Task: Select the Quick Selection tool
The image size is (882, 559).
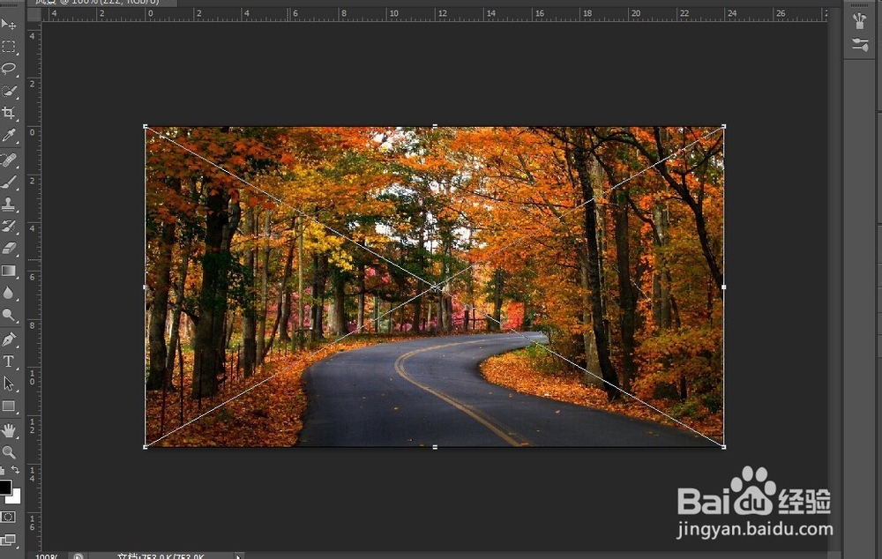Action: point(9,91)
